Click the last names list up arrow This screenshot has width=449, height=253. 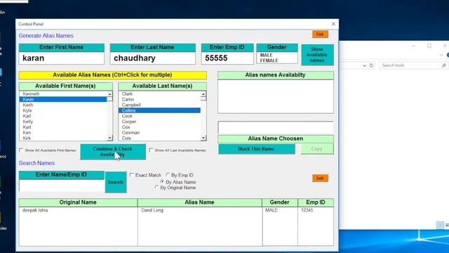point(203,94)
